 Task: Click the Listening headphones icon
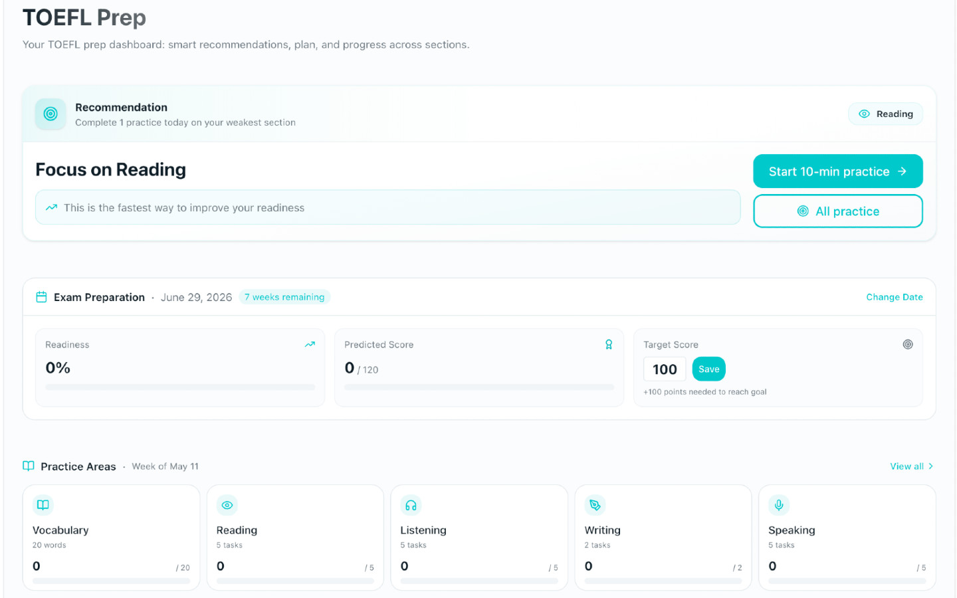click(411, 505)
